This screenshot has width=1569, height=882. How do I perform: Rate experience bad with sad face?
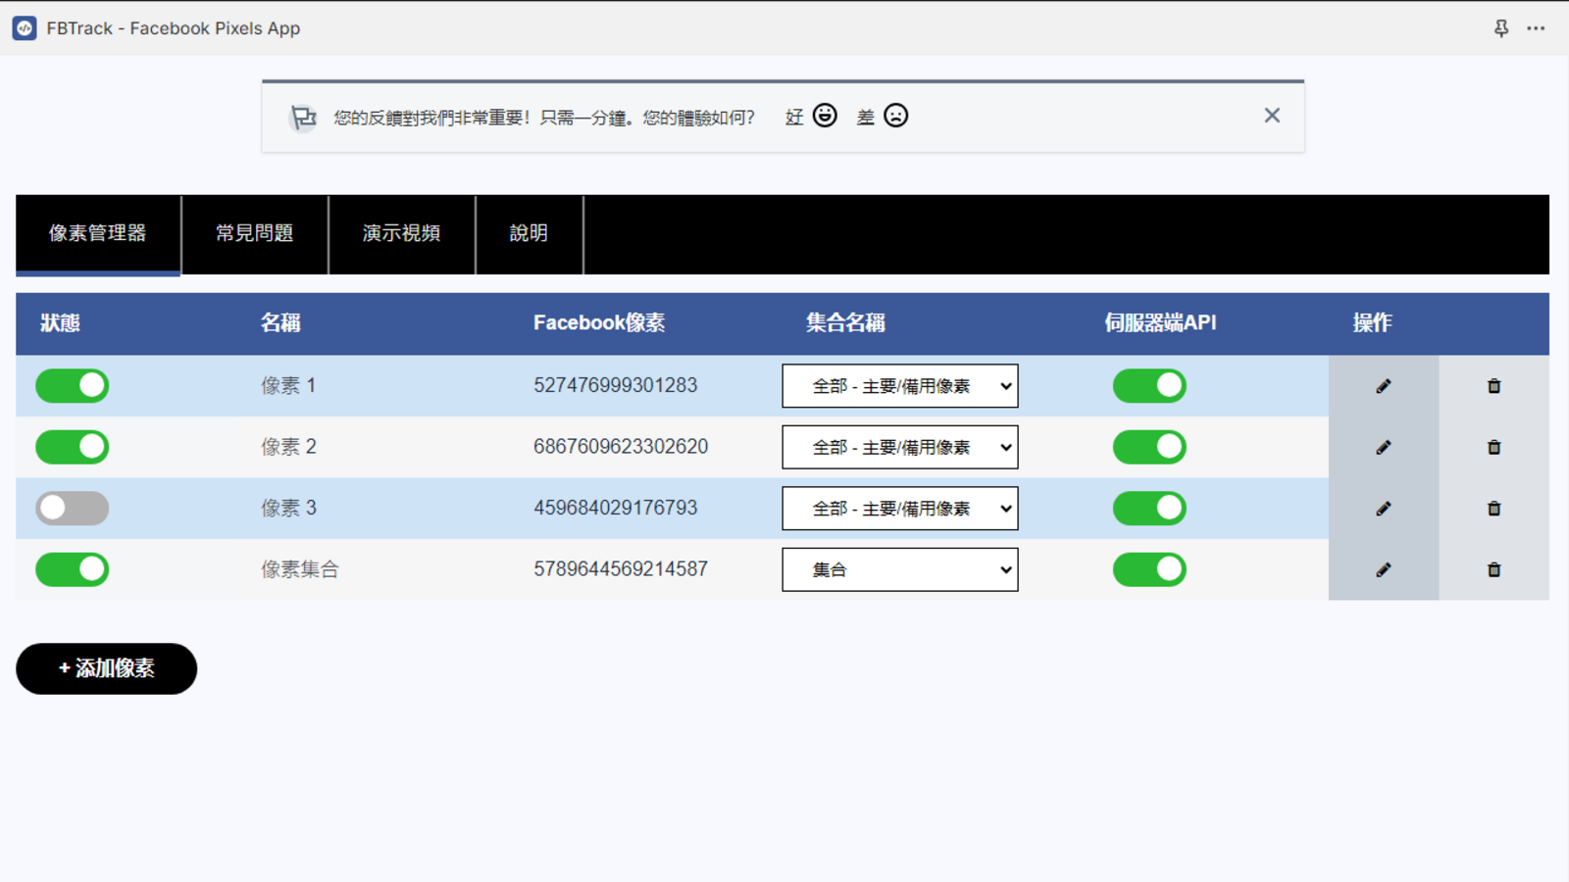(x=895, y=116)
